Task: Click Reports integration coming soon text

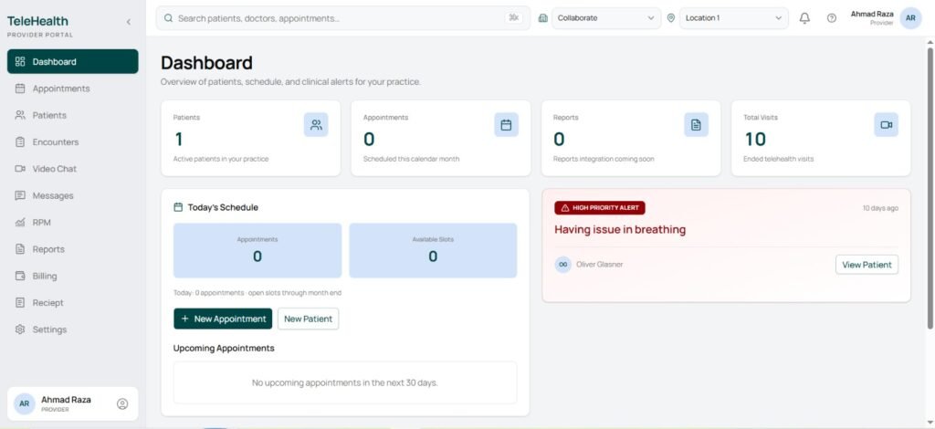Action: point(604,159)
